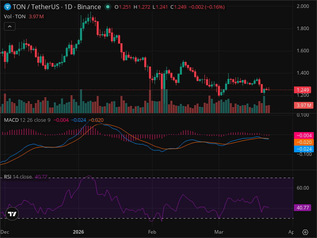317x238 pixels.
Task: Click the 2026 date on time axis
Action: pos(78,232)
